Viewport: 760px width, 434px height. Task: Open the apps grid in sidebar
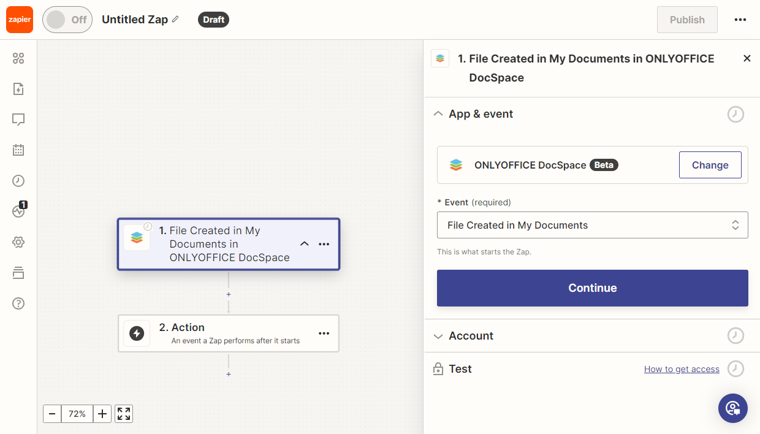[18, 58]
